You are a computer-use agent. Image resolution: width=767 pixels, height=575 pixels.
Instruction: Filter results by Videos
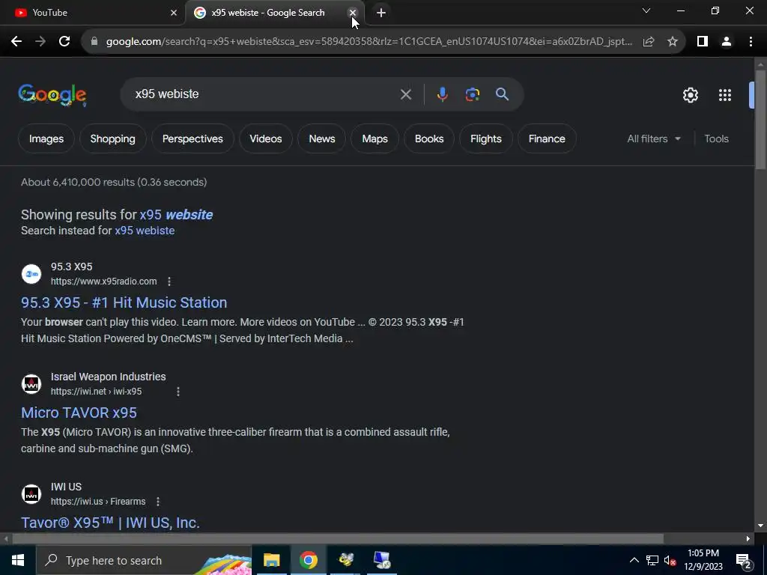click(x=266, y=139)
